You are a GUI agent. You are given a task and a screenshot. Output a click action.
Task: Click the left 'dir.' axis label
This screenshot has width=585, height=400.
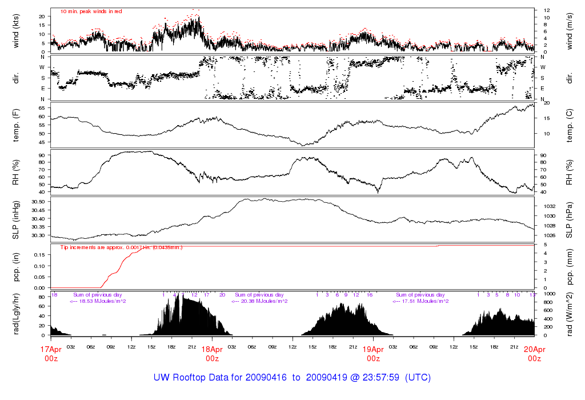[x=15, y=78]
